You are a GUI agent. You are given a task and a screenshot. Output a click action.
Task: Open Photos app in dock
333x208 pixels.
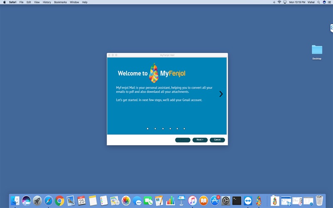tap(126, 201)
